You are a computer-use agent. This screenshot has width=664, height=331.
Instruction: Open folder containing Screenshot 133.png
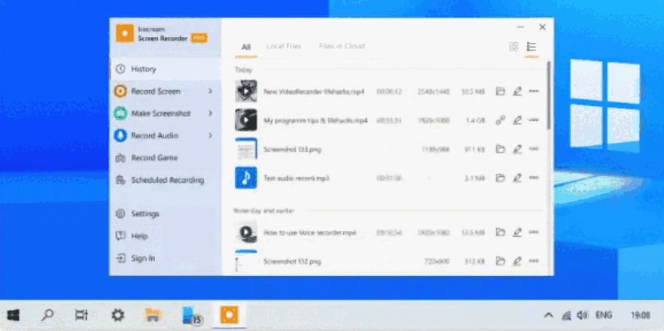click(501, 149)
